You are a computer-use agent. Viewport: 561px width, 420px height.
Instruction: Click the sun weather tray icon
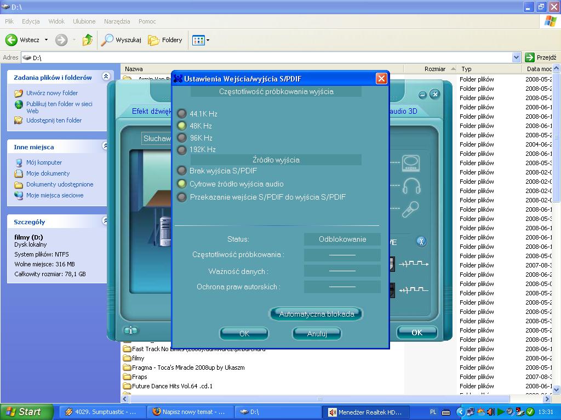(x=480, y=412)
